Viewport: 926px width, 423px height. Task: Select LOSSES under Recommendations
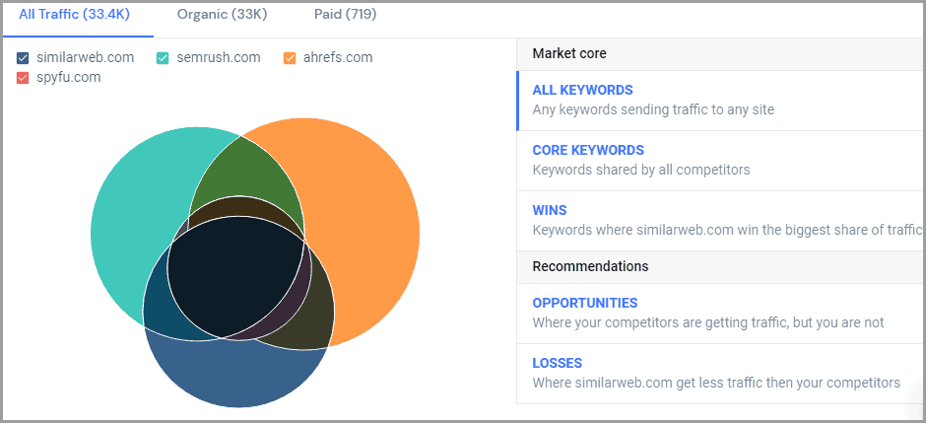pos(558,363)
